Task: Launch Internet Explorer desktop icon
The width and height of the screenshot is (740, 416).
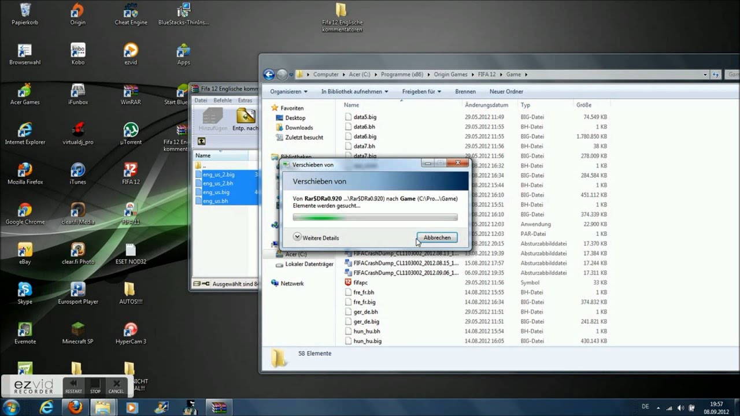Action: 25,134
